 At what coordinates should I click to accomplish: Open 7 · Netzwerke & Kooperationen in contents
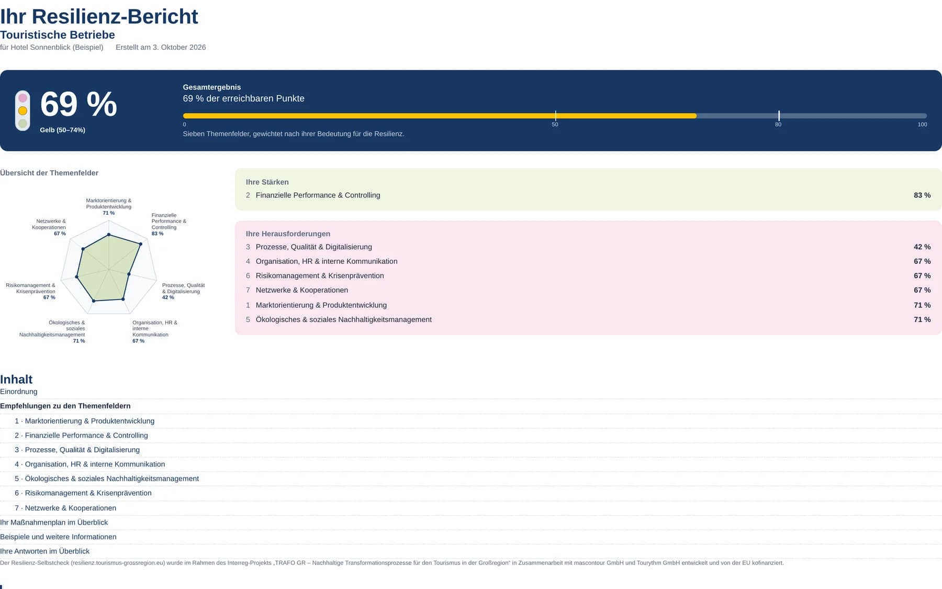coord(65,508)
